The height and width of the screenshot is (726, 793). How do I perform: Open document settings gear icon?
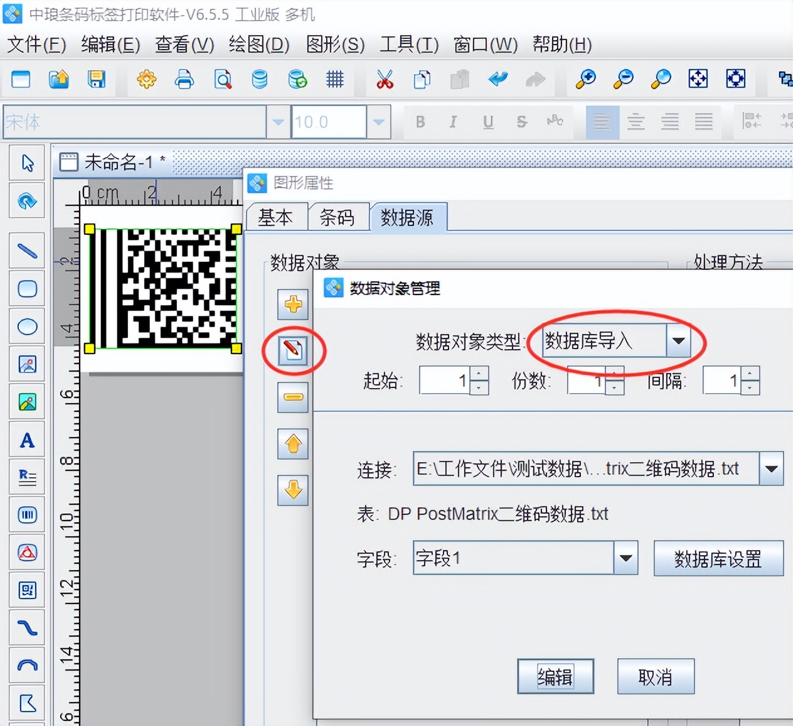point(147,79)
